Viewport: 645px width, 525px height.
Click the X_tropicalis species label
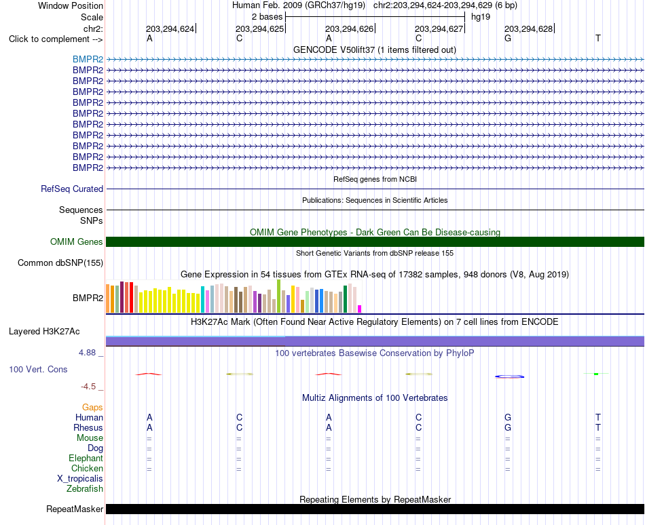[x=80, y=479]
